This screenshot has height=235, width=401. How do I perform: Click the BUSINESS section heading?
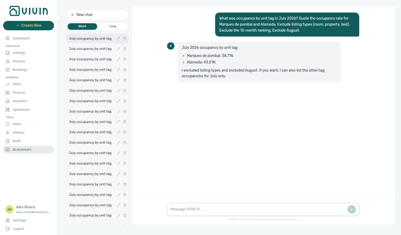click(x=12, y=78)
